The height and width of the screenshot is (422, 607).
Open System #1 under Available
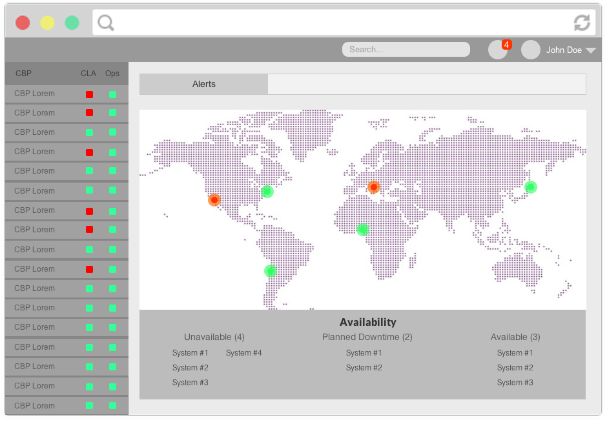tap(515, 353)
